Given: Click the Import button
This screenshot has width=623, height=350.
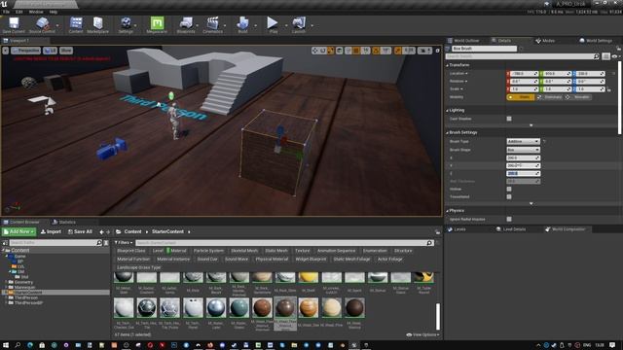Looking at the screenshot, I should 51,231.
